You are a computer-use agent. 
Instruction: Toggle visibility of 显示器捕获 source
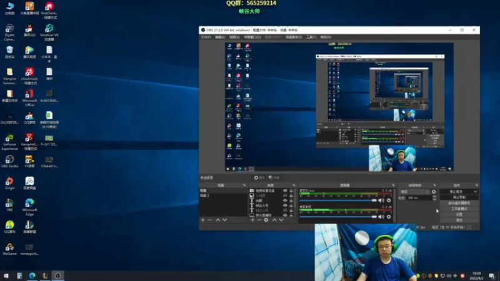point(285,215)
